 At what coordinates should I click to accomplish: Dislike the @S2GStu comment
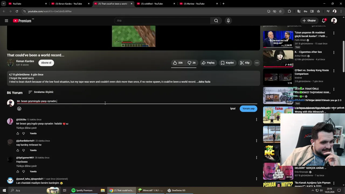(x=23, y=133)
